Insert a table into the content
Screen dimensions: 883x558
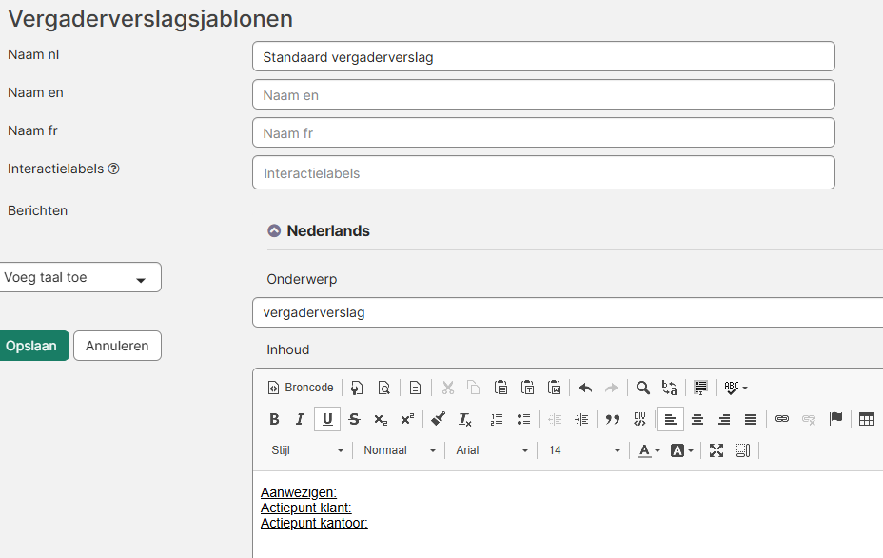pyautogui.click(x=866, y=419)
